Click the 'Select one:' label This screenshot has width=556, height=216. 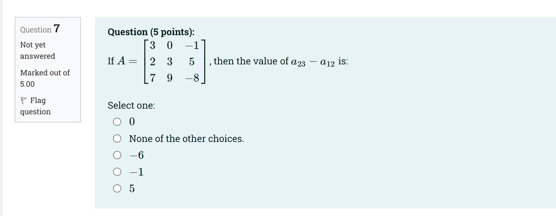[131, 105]
